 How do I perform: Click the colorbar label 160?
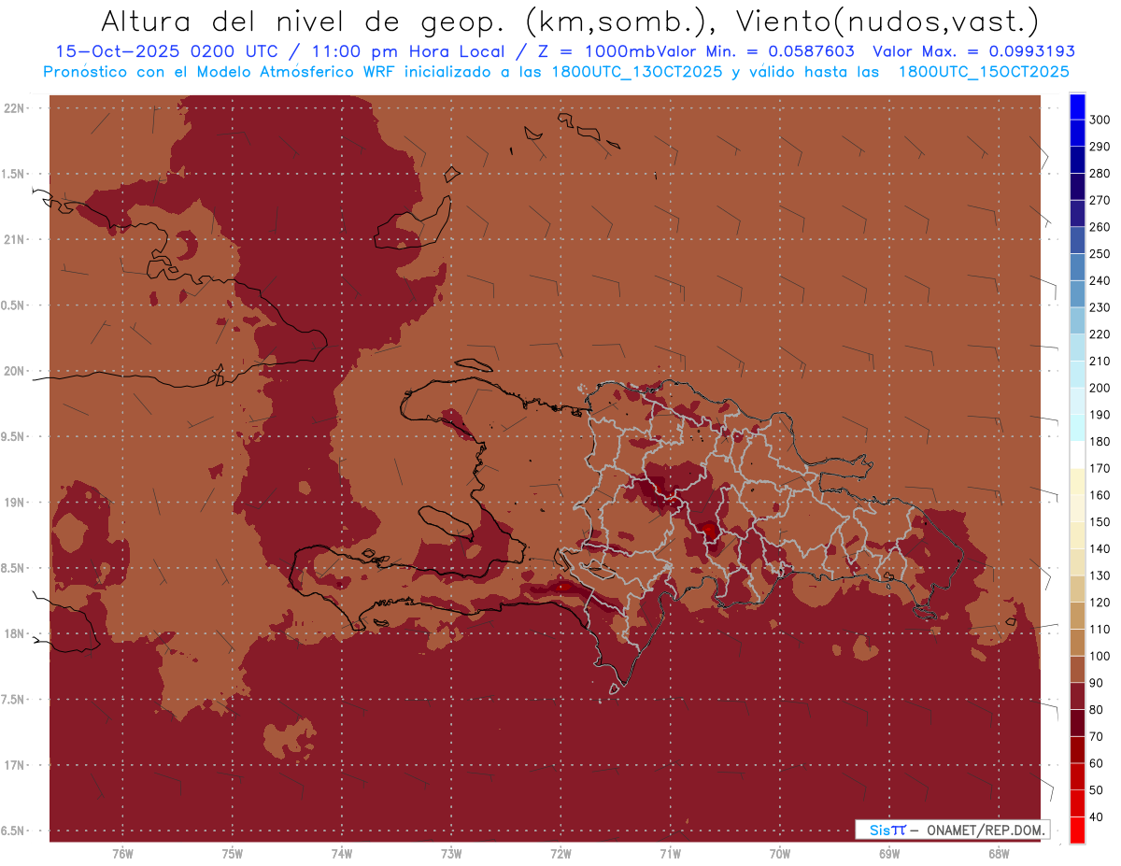click(x=1099, y=495)
